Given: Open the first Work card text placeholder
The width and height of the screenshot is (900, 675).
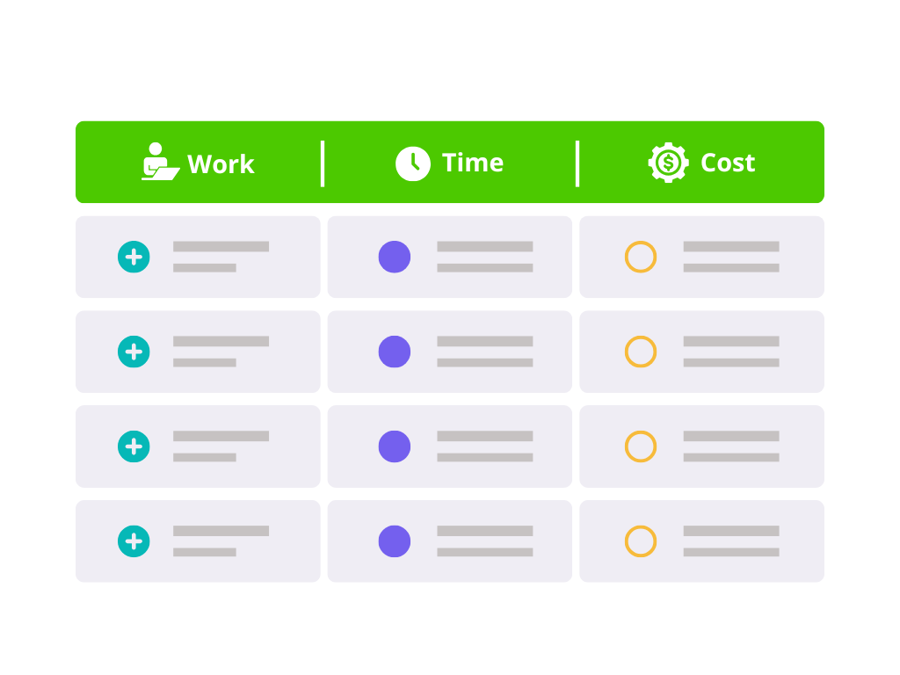Looking at the screenshot, I should [221, 257].
